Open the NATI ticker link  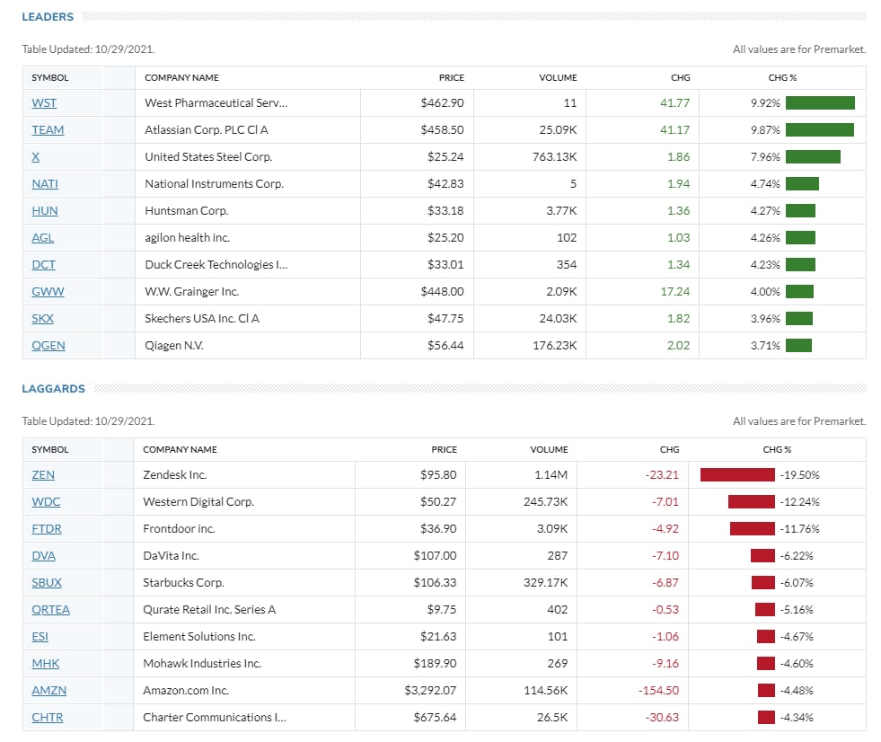(x=45, y=184)
